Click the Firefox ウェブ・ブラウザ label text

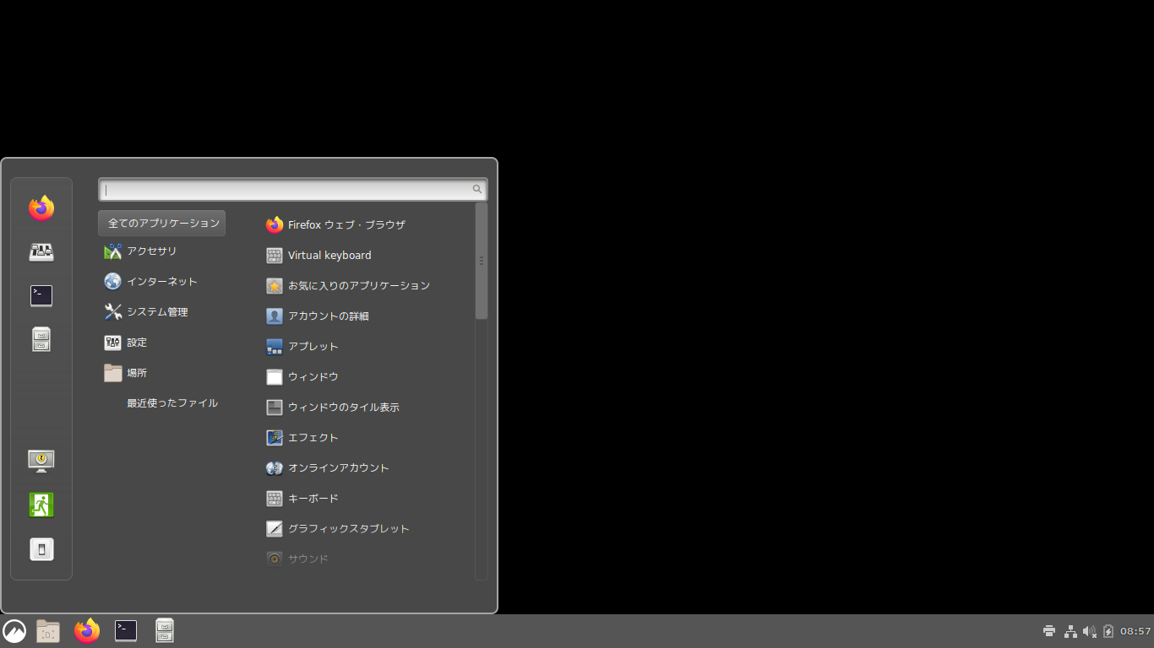(346, 225)
